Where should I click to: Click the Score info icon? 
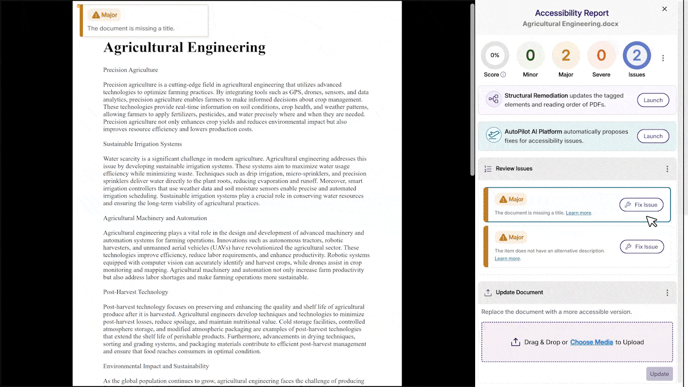point(503,75)
